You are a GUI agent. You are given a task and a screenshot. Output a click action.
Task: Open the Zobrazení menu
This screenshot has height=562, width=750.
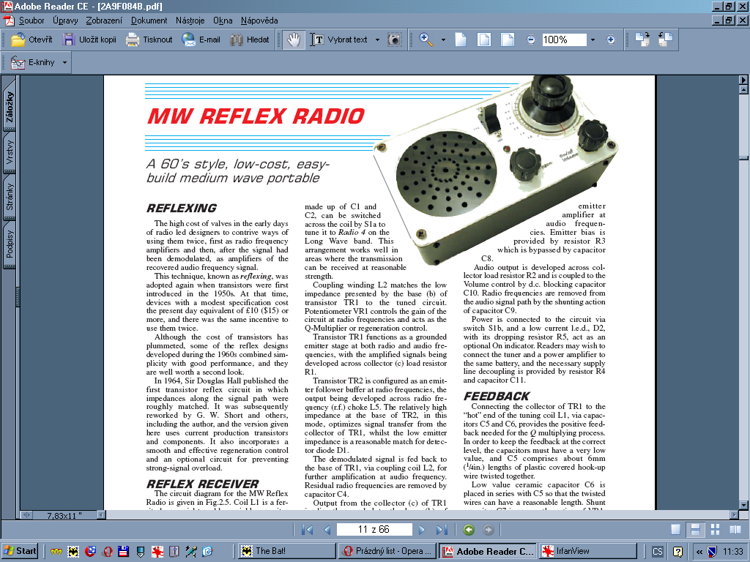tap(104, 20)
